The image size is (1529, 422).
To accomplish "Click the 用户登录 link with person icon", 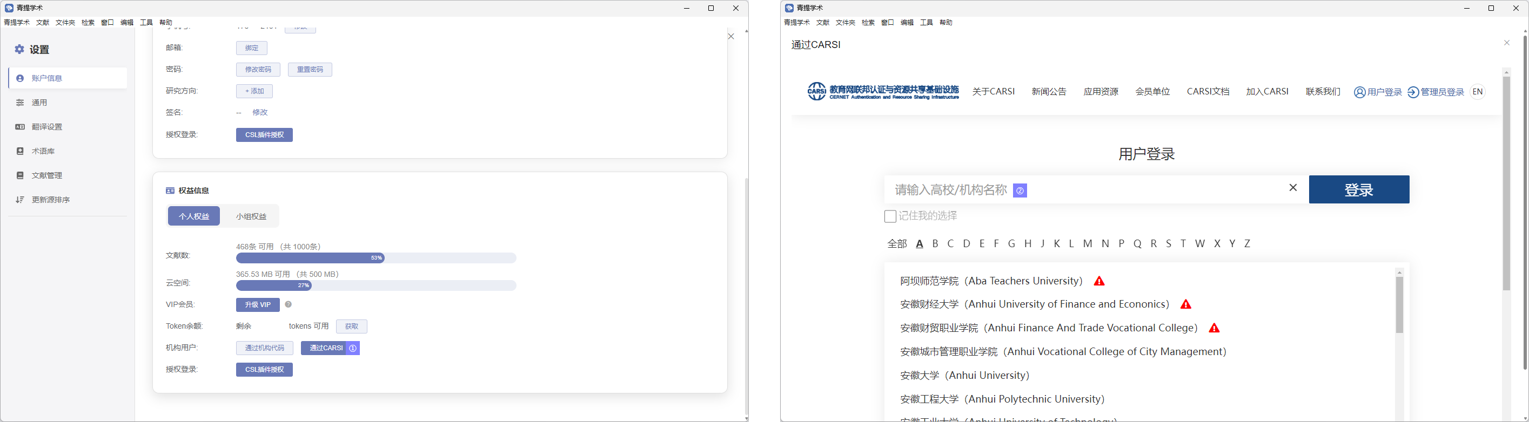I will tap(1378, 92).
